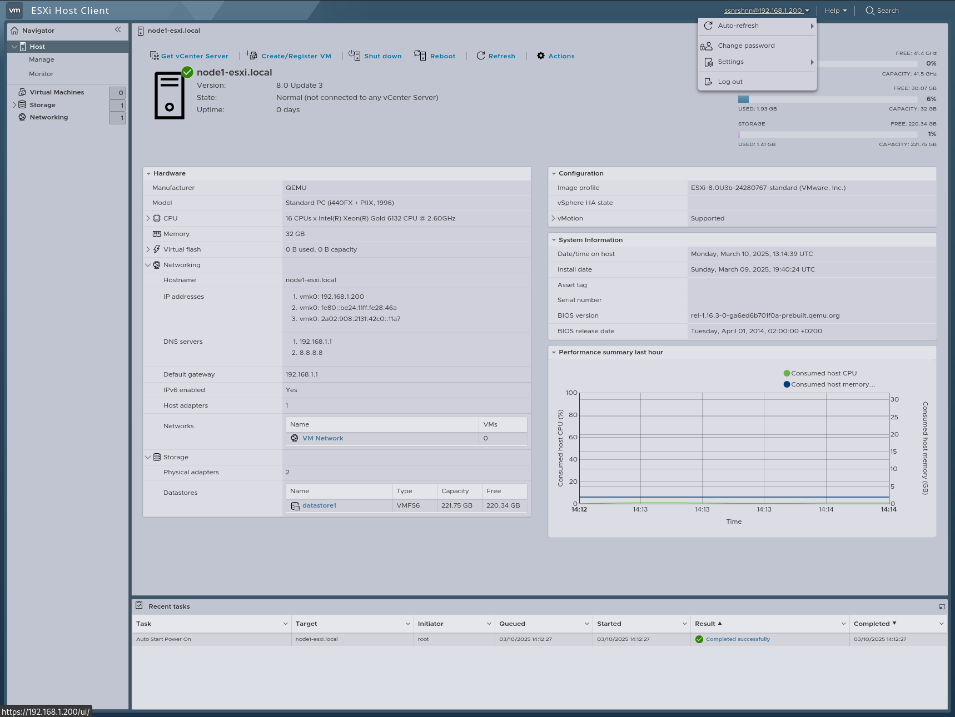Click the storage capacity usage bar
Screen dimensions: 955x717
pyautogui.click(x=827, y=134)
